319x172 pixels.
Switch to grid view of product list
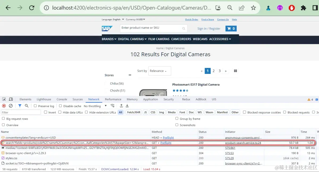pos(236,71)
